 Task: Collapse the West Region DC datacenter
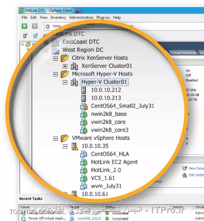pos(46,50)
